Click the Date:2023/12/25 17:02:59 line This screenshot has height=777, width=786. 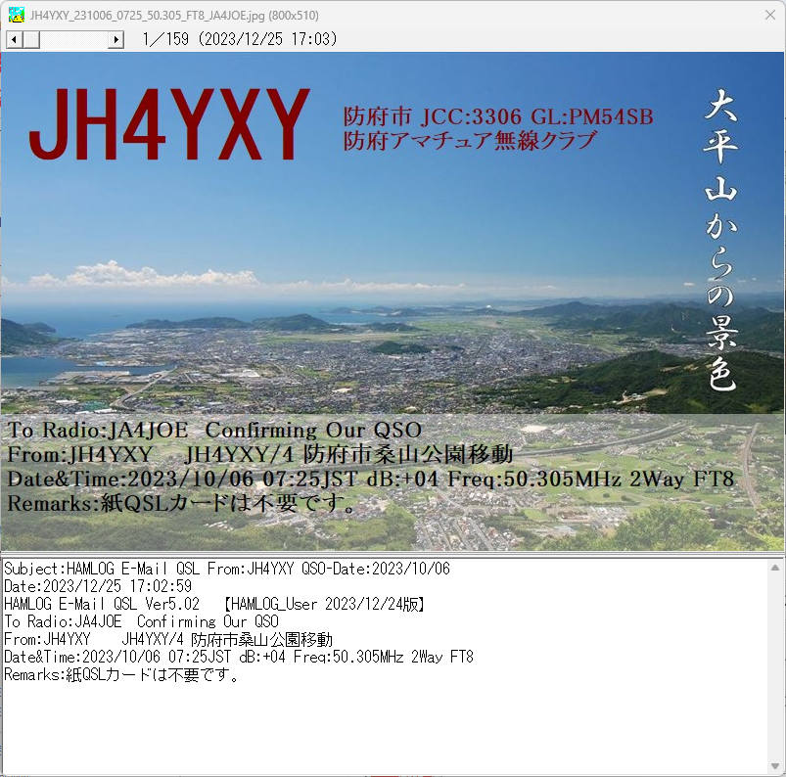(x=98, y=586)
